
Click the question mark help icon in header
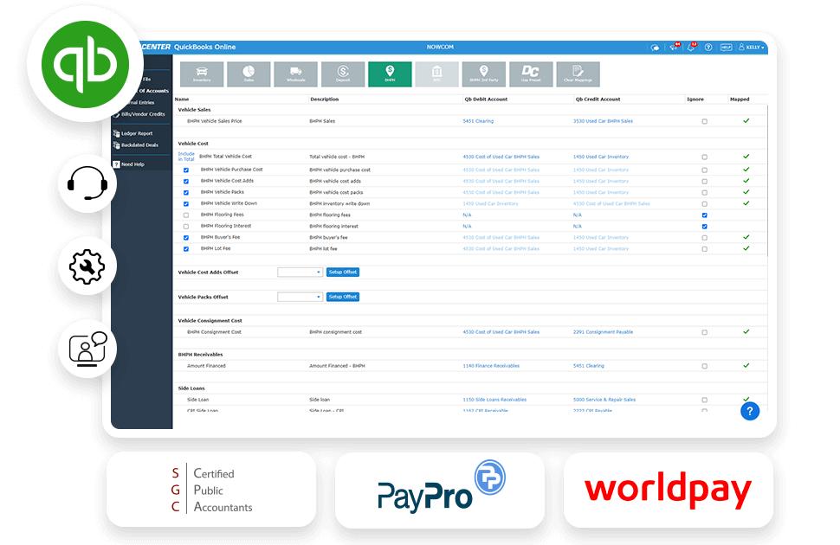pyautogui.click(x=708, y=47)
